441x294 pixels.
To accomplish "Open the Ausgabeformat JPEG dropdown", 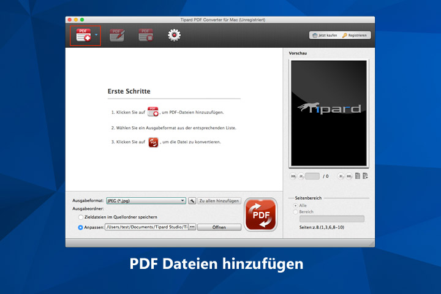I will (x=146, y=201).
